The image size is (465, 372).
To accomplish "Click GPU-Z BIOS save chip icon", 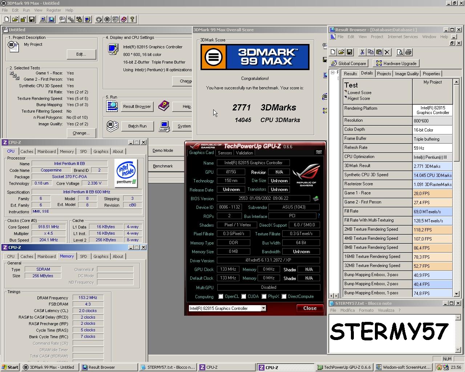I will [x=315, y=198].
